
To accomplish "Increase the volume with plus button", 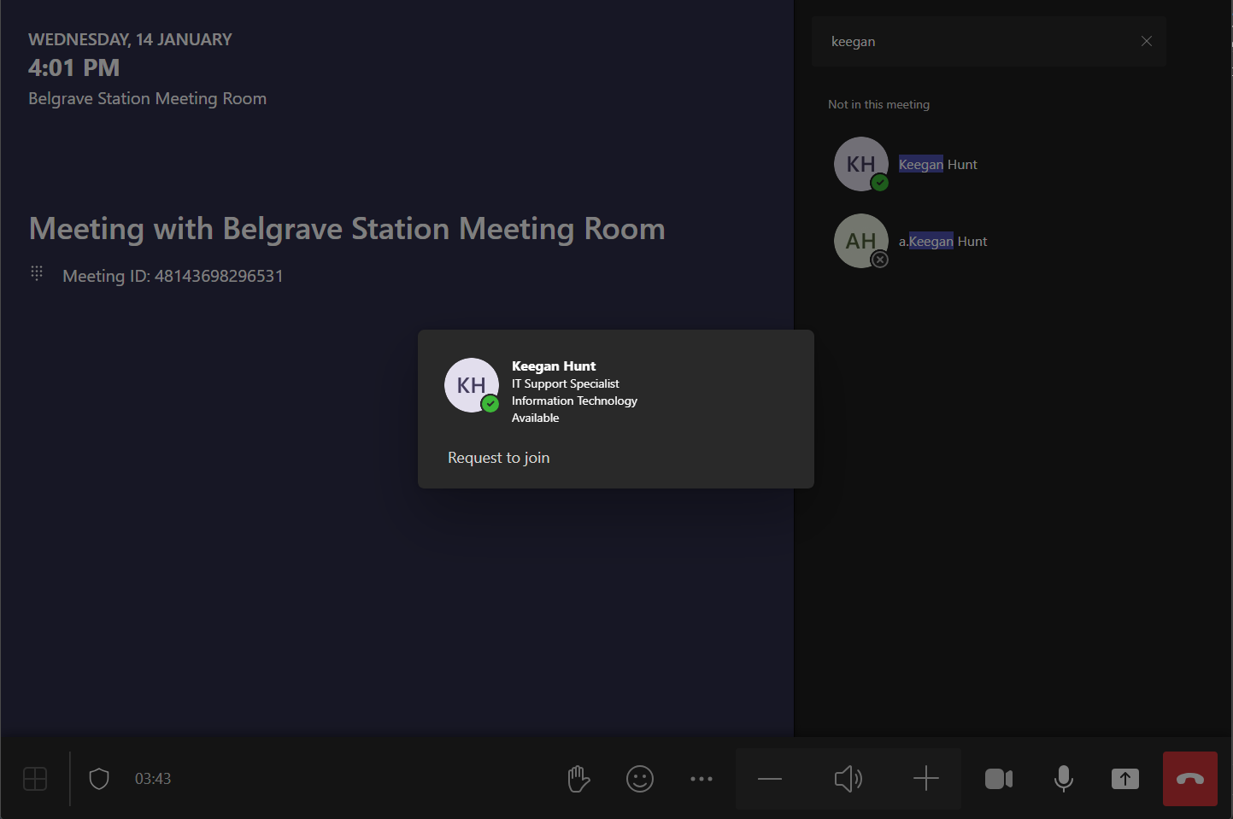I will [x=925, y=779].
